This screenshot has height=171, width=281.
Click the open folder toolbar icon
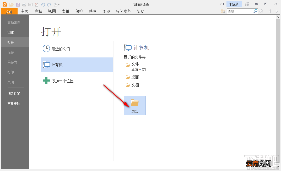click(x=12, y=5)
